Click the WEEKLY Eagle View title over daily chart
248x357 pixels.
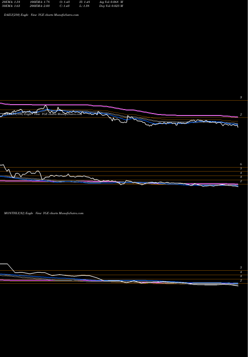[42, 115]
